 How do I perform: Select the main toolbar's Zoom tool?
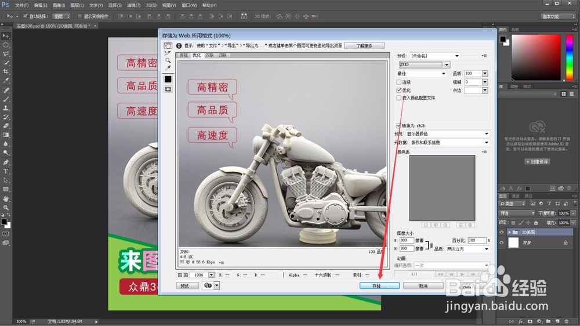(x=6, y=208)
